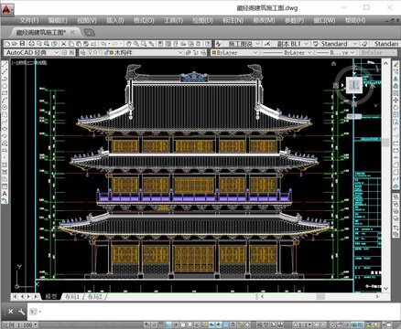Click the Zoom Previous icon
This screenshot has height=329, width=401.
coord(151,44)
